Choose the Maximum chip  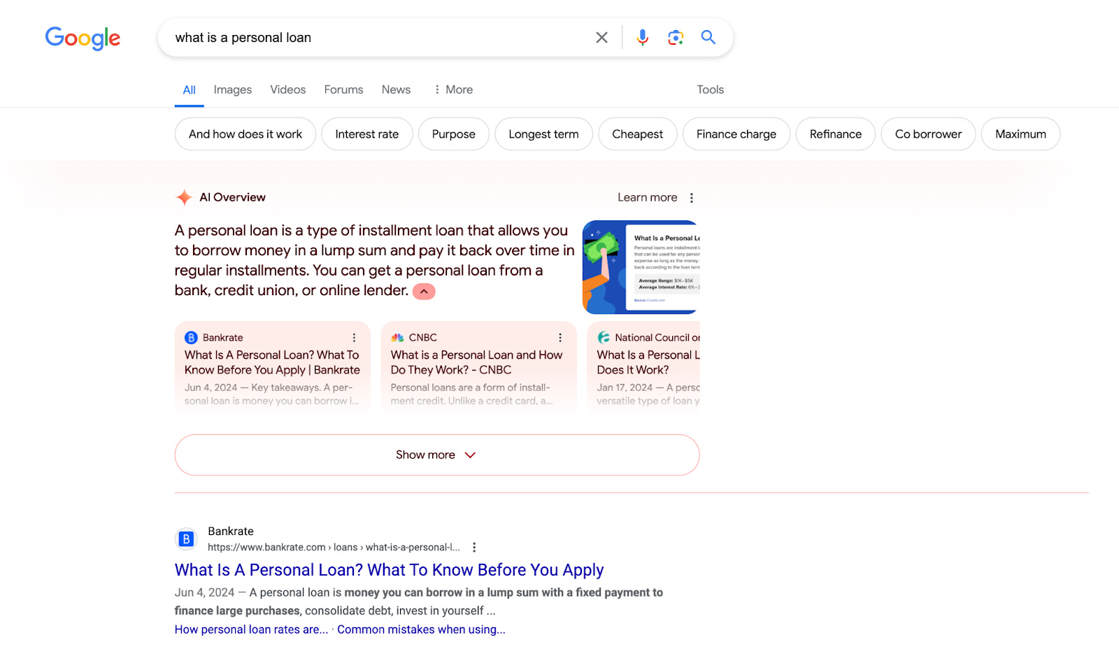[x=1021, y=134]
